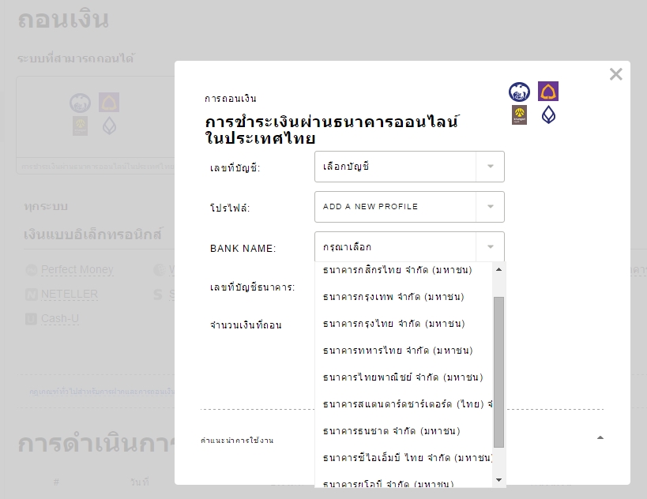Click the Kasikorn bank logo in the dialog
The width and height of the screenshot is (647, 499).
tap(519, 92)
